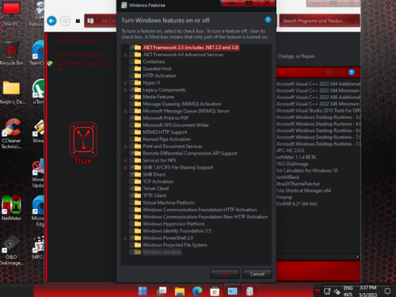Select the CCleaner Technician desktop icon
The width and height of the screenshot is (396, 297).
point(11,134)
